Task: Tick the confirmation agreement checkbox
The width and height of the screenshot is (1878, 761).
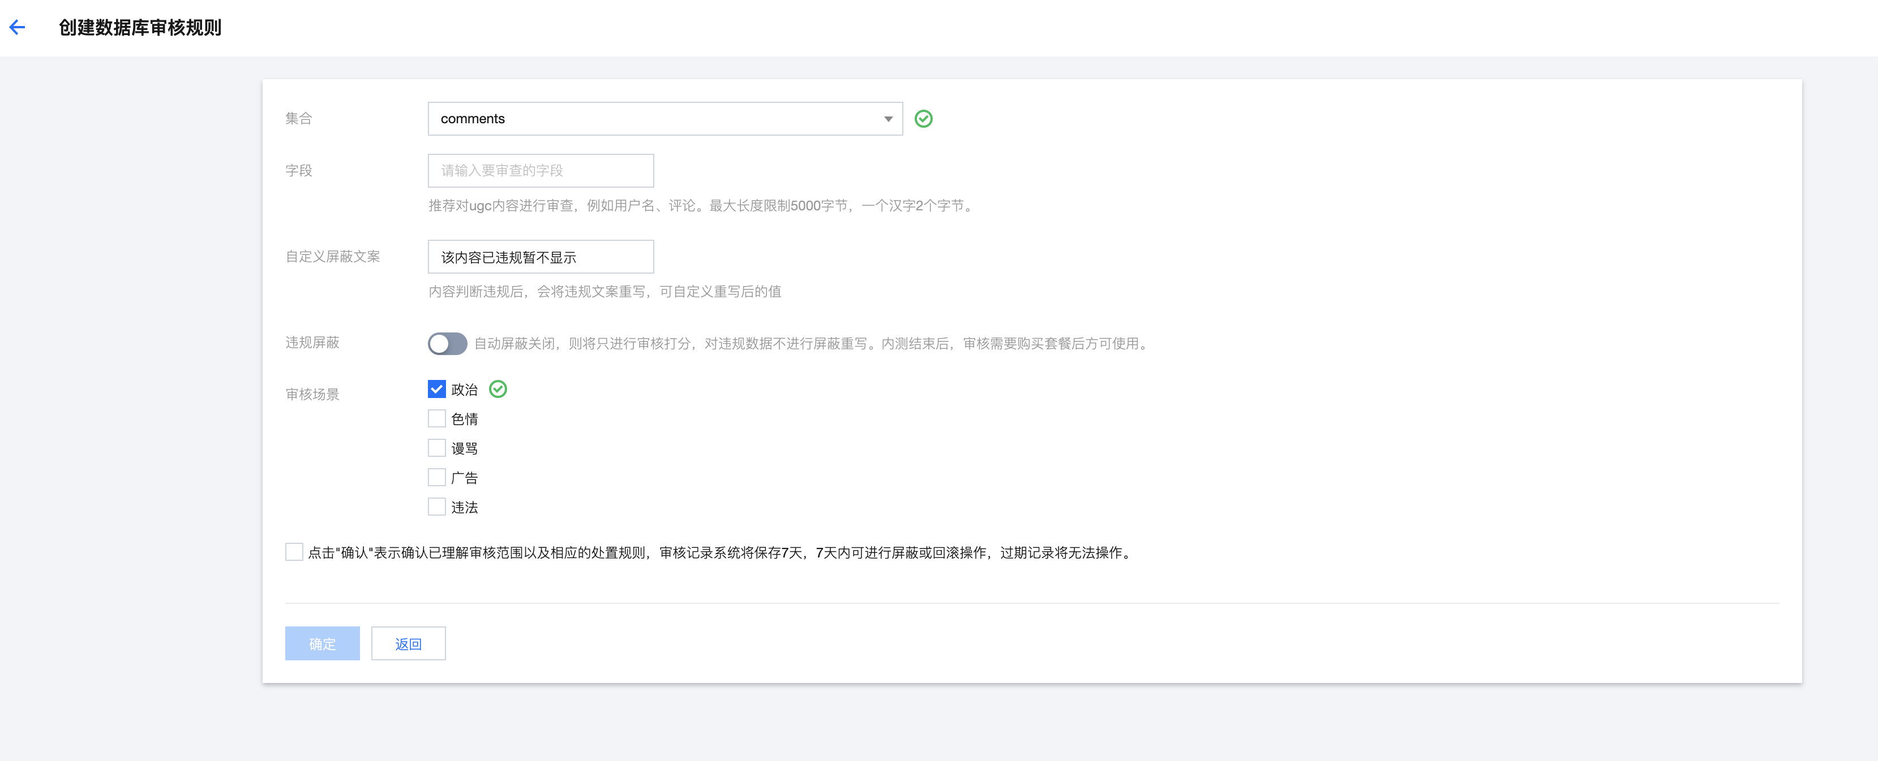Action: (294, 552)
